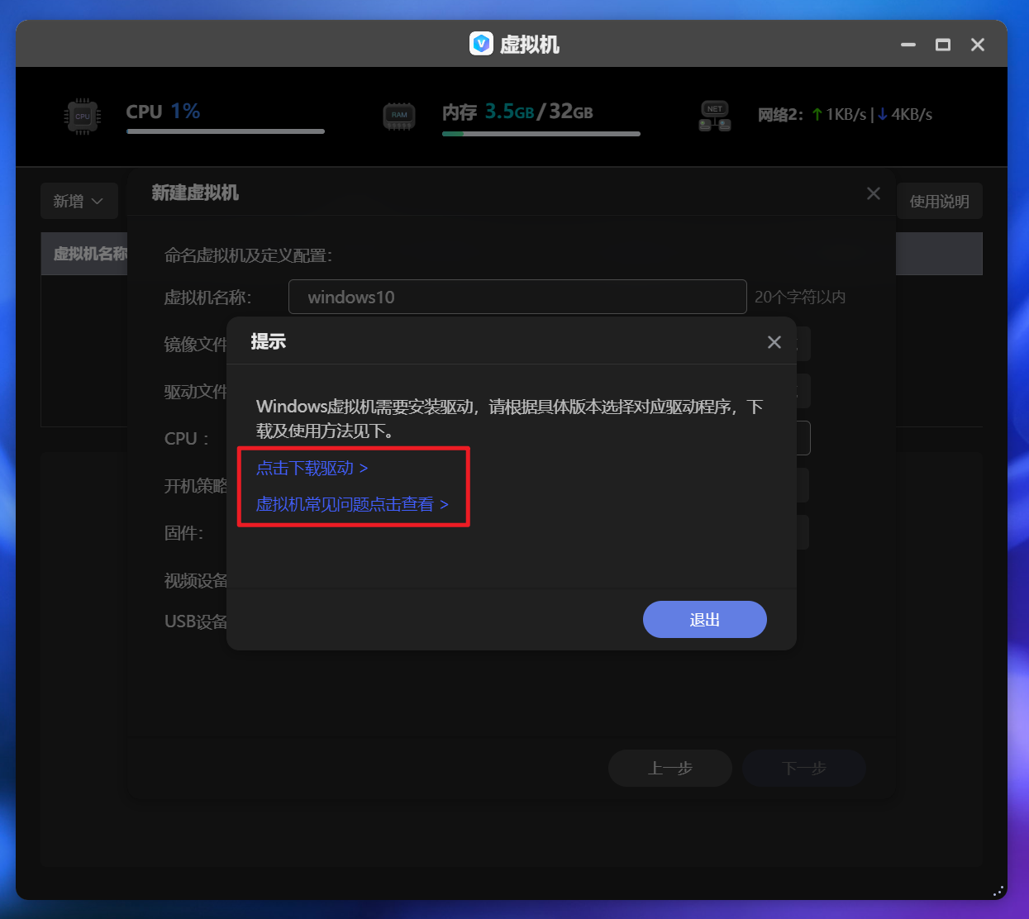
Task: Click the 命名虚拟机及定义配置 heading
Action: pyautogui.click(x=248, y=255)
